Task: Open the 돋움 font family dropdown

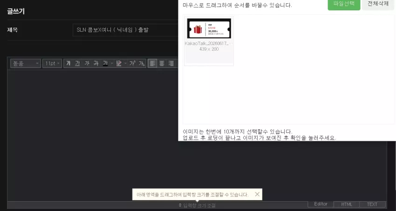Action: [x=26, y=64]
